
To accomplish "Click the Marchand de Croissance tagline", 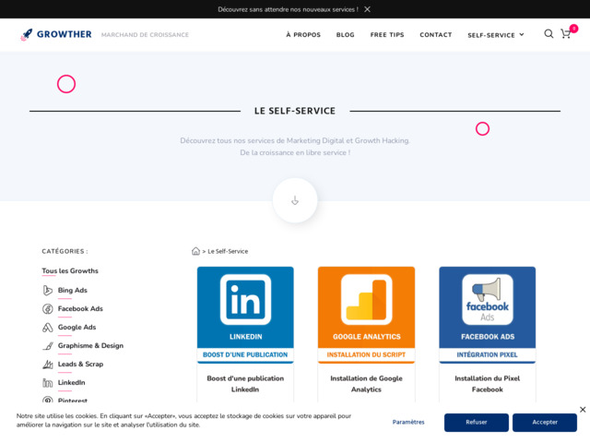I will coord(145,35).
